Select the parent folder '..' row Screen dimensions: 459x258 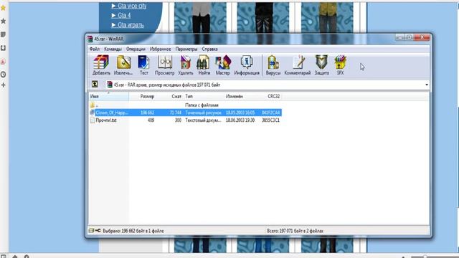coord(185,105)
